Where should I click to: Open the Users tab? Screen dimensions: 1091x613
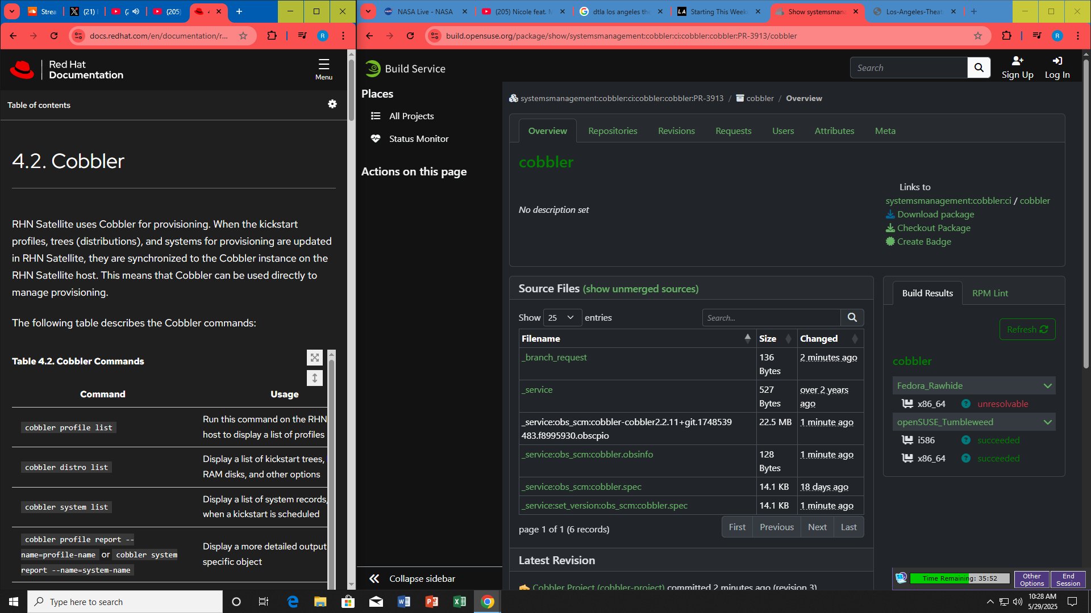783,131
